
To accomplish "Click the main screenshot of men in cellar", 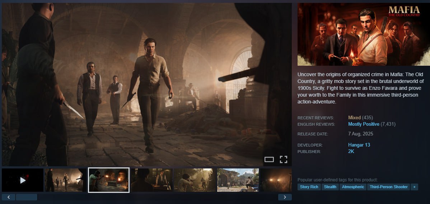I will [147, 84].
